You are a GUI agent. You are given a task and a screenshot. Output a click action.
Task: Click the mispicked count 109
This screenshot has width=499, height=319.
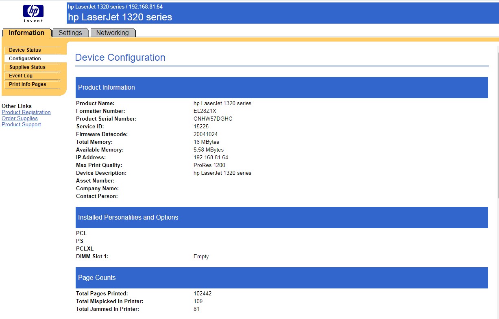(198, 301)
